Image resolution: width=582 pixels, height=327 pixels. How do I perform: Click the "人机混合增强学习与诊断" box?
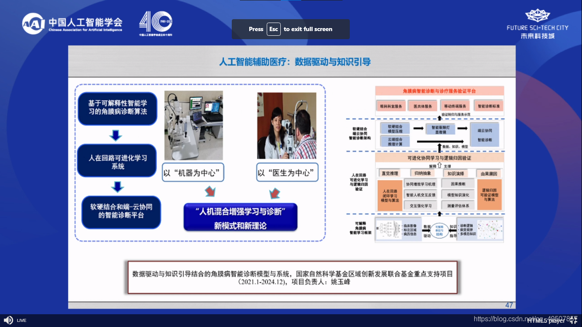point(240,218)
